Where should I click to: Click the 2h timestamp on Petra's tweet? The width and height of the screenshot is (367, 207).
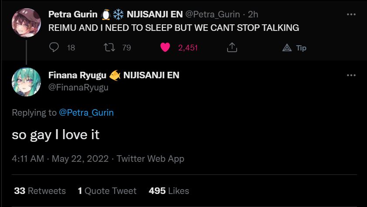tap(253, 14)
